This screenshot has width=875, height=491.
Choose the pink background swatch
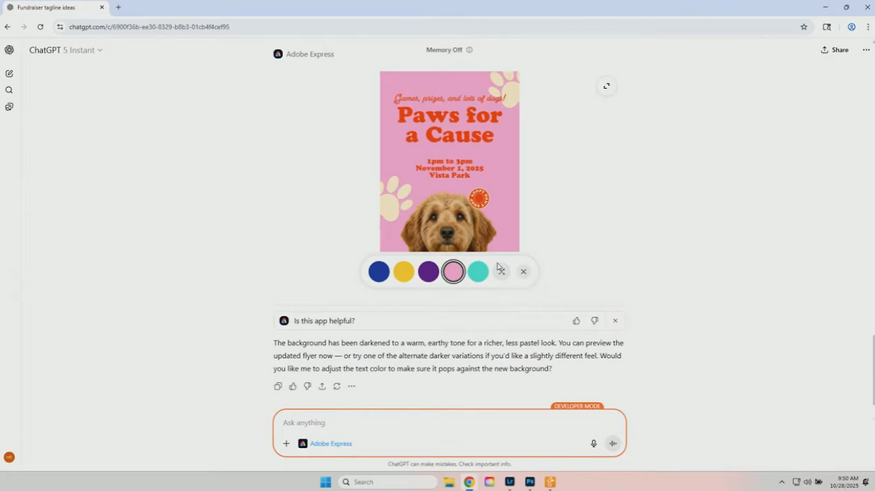453,272
